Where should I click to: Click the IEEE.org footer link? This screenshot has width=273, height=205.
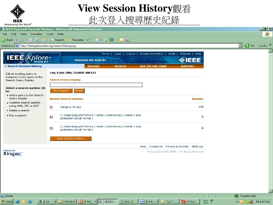pyautogui.click(x=197, y=147)
